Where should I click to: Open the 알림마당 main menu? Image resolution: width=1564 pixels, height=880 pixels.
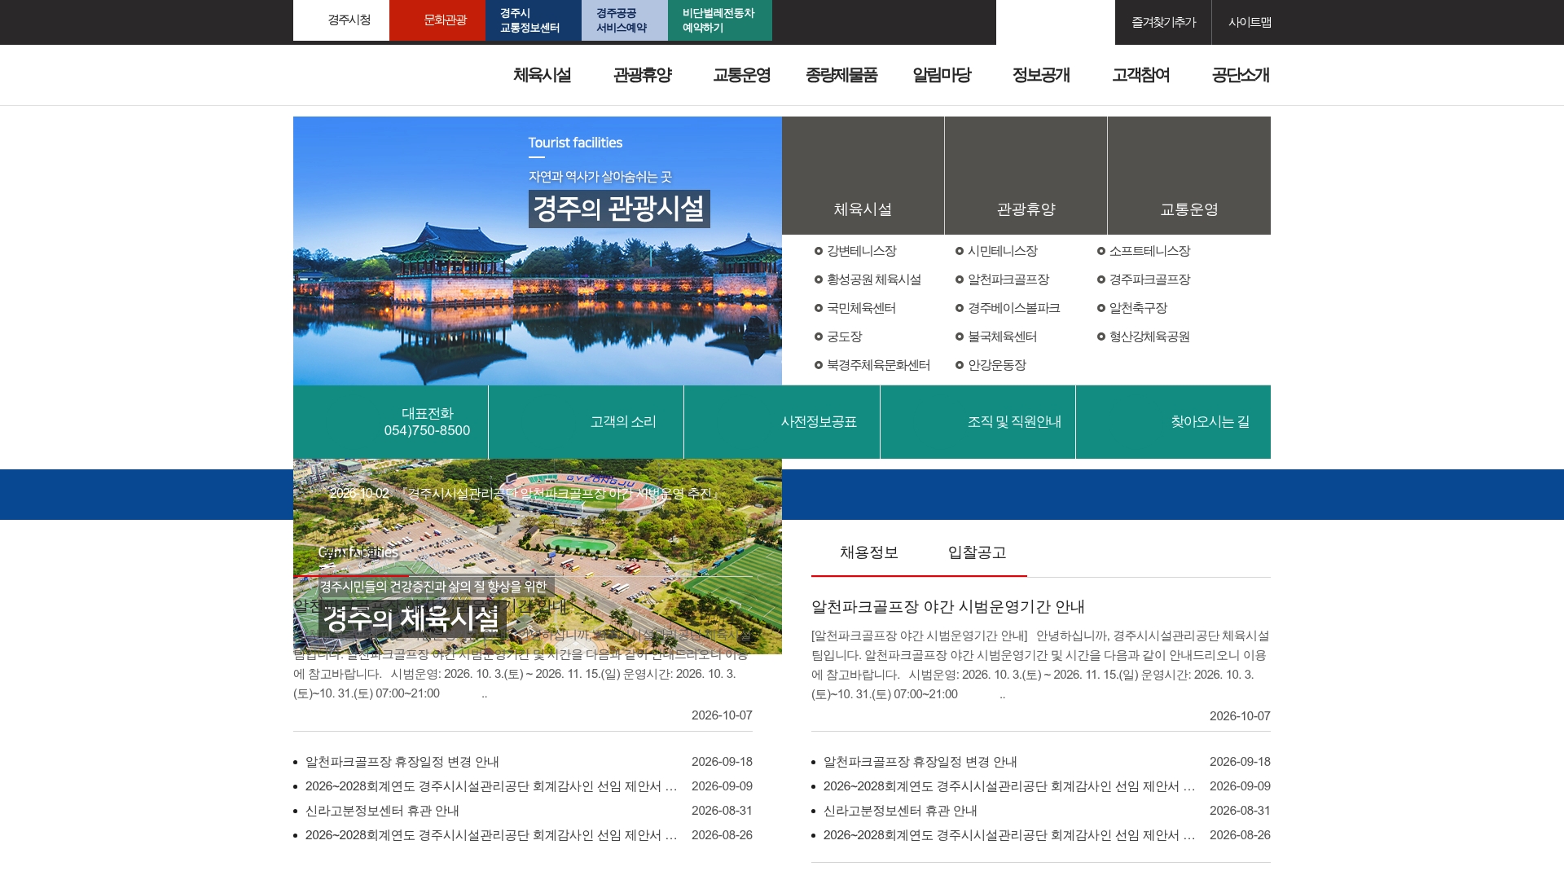[942, 75]
